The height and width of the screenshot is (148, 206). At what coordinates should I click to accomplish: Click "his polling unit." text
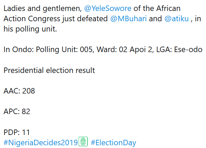[x=30, y=29]
